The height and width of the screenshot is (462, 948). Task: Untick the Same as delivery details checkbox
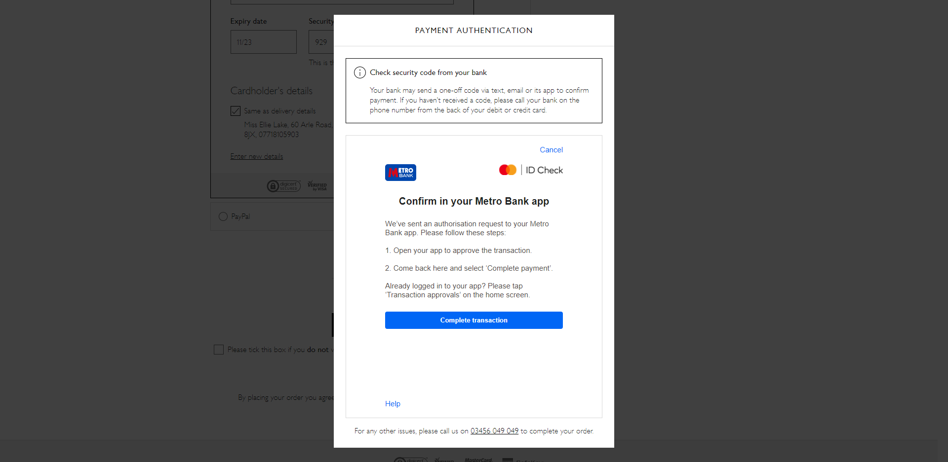[236, 111]
